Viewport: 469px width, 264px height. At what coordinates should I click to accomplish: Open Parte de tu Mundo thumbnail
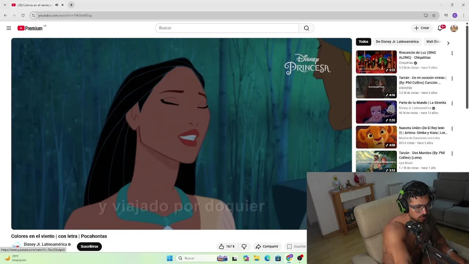click(x=376, y=112)
